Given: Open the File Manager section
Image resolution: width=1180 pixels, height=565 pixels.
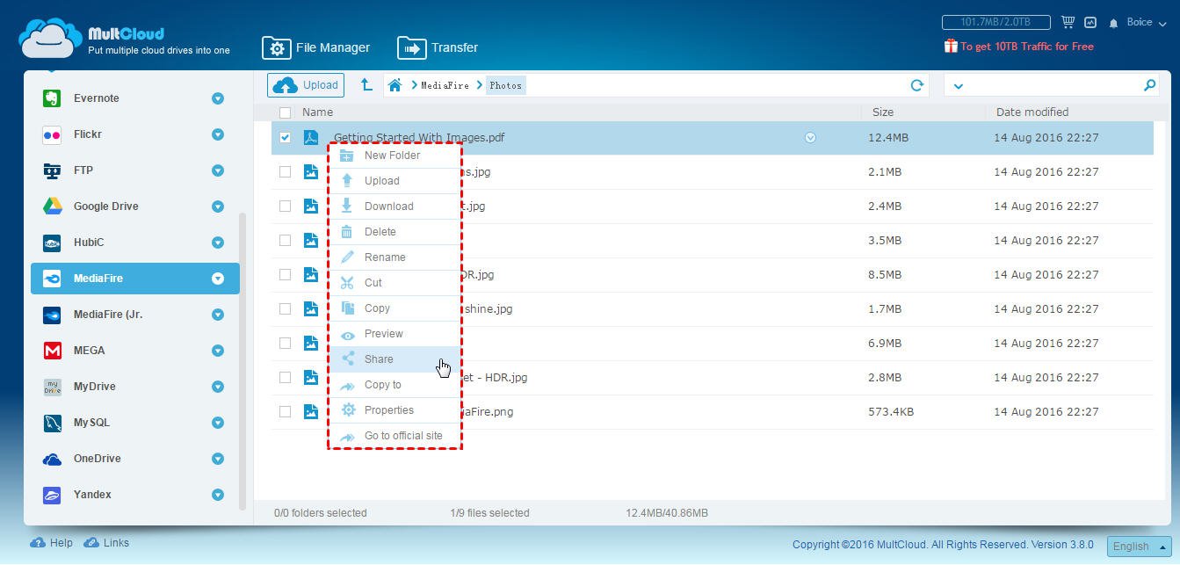Looking at the screenshot, I should pyautogui.click(x=316, y=47).
